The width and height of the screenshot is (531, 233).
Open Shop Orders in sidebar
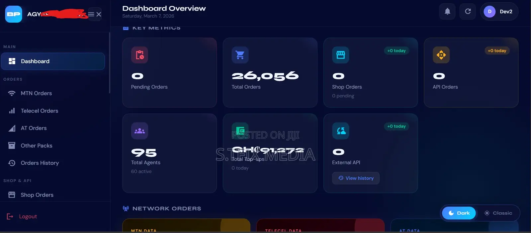pyautogui.click(x=53, y=195)
